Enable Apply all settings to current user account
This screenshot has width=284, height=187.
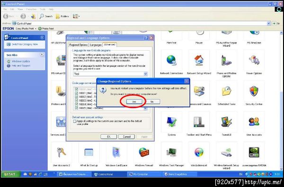(x=75, y=121)
